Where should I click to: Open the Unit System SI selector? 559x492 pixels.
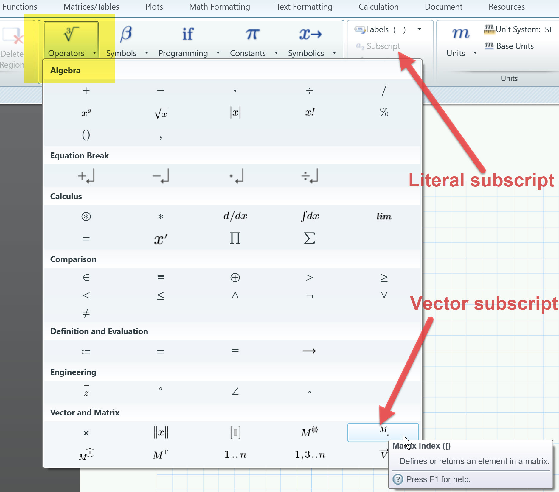(518, 29)
